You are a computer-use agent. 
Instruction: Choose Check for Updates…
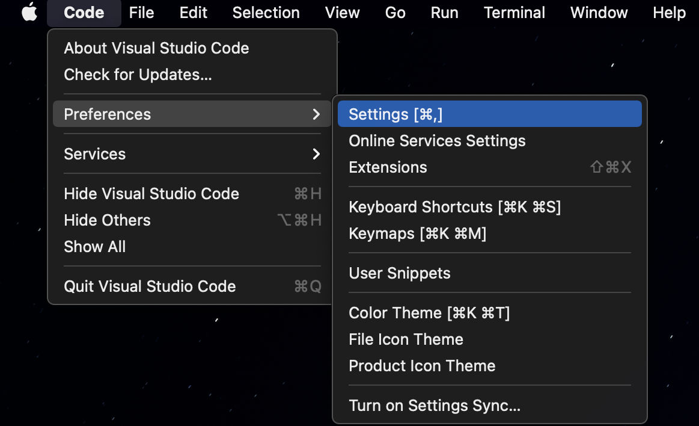(x=192, y=75)
